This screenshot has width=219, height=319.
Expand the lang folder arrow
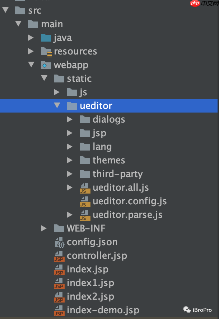[70, 147]
